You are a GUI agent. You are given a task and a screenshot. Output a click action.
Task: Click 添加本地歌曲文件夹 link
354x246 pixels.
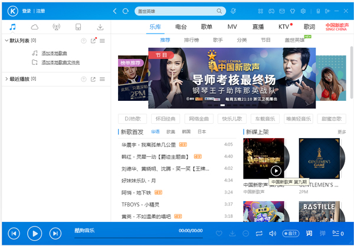coord(61,63)
